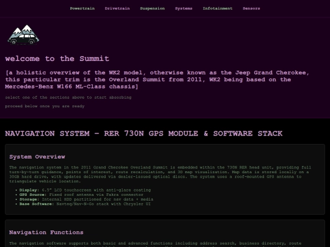The image size is (330, 247).
Task: Click the GPS Source roof antenna bullet
Action: (81, 195)
